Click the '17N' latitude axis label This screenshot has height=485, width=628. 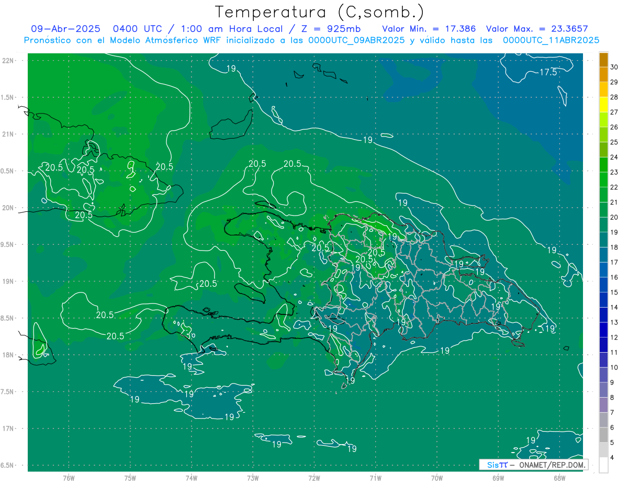[7, 428]
